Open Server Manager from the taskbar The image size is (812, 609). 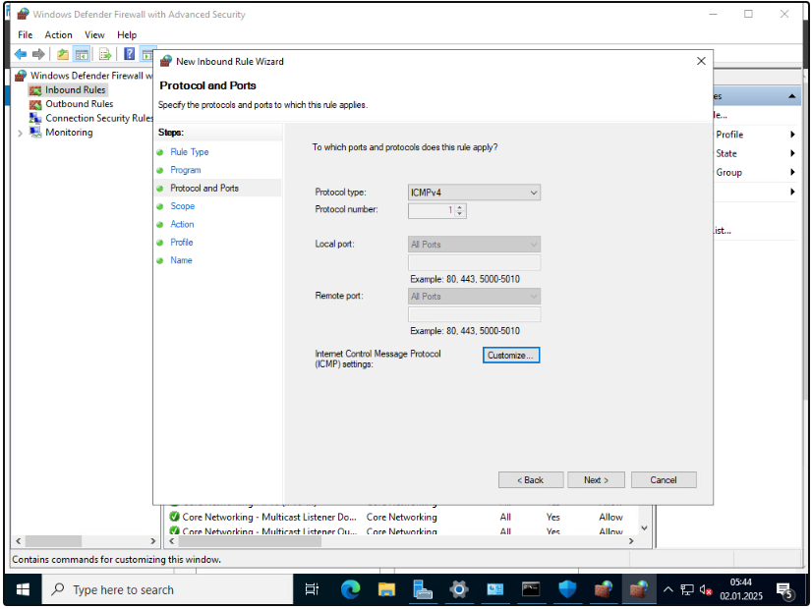coord(423,589)
